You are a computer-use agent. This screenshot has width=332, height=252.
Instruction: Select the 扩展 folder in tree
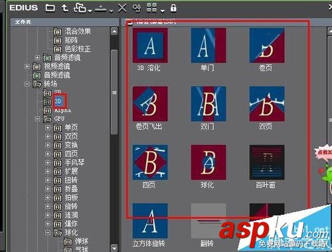click(66, 172)
